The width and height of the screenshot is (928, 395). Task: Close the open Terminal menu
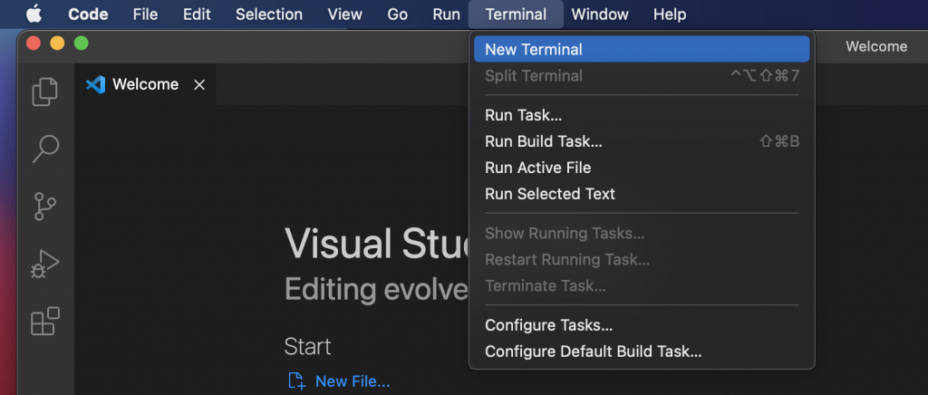pos(516,14)
